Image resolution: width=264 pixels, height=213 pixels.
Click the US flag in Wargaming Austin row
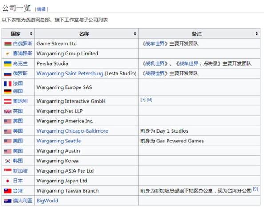click(x=8, y=151)
